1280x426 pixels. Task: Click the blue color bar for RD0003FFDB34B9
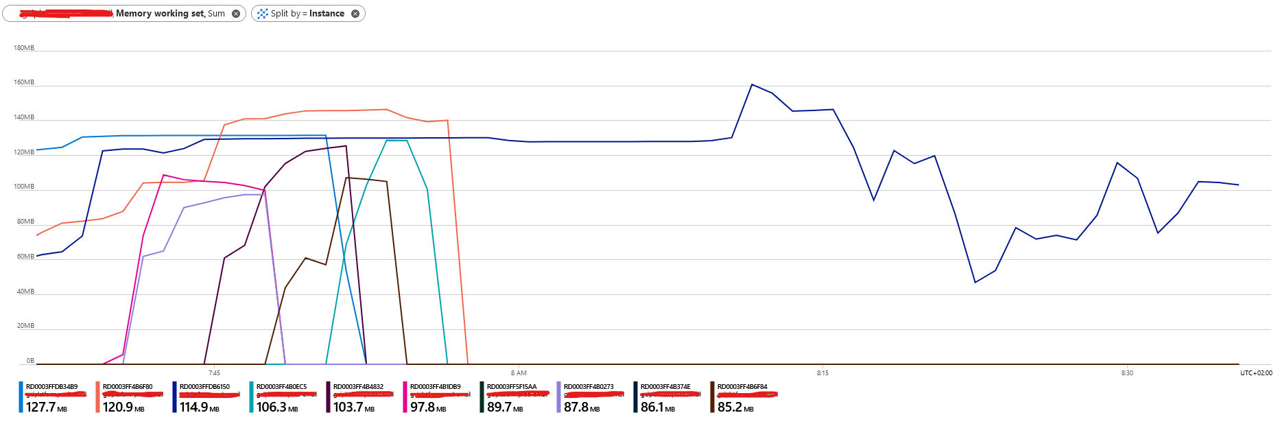tap(19, 398)
